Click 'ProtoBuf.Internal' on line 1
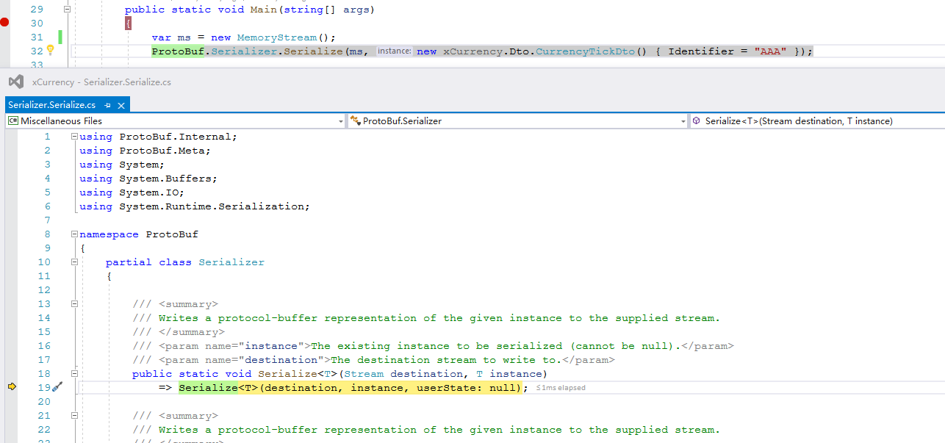 [177, 137]
